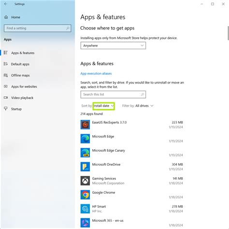Open Default apps in the sidebar
Screen dimensions: 229x229
tap(20, 64)
